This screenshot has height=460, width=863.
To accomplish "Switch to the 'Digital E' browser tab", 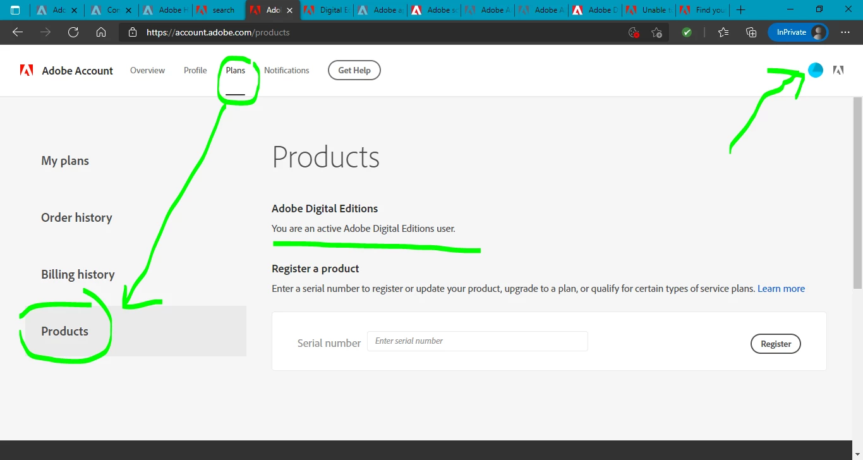I will coord(325,10).
